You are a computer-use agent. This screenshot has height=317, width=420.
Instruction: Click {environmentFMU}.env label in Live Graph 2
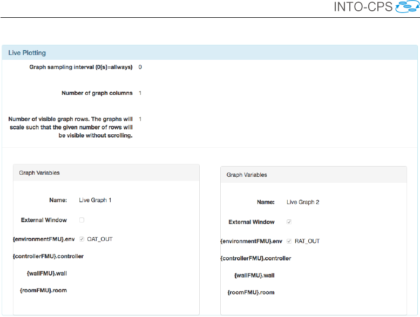(251, 242)
